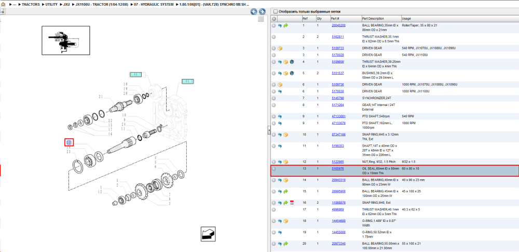Go to previous diagram with left arrow
This screenshot has width=519, height=252.
coord(254,11)
